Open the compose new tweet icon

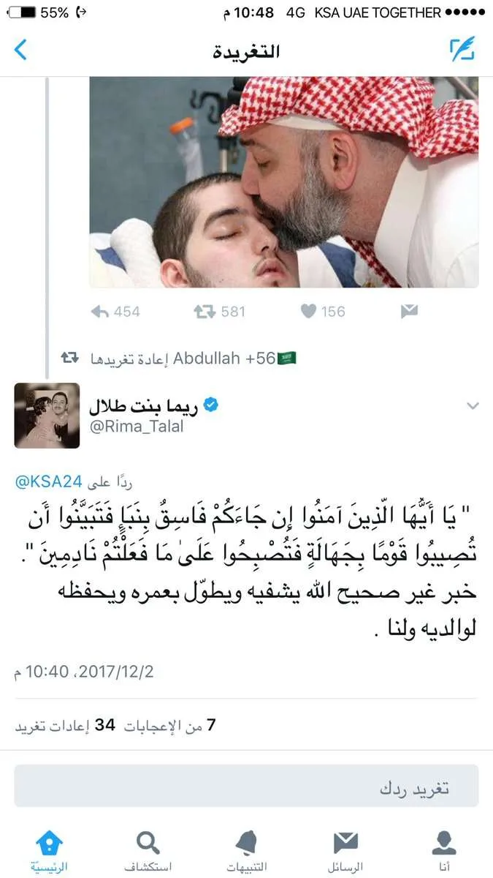tap(462, 49)
